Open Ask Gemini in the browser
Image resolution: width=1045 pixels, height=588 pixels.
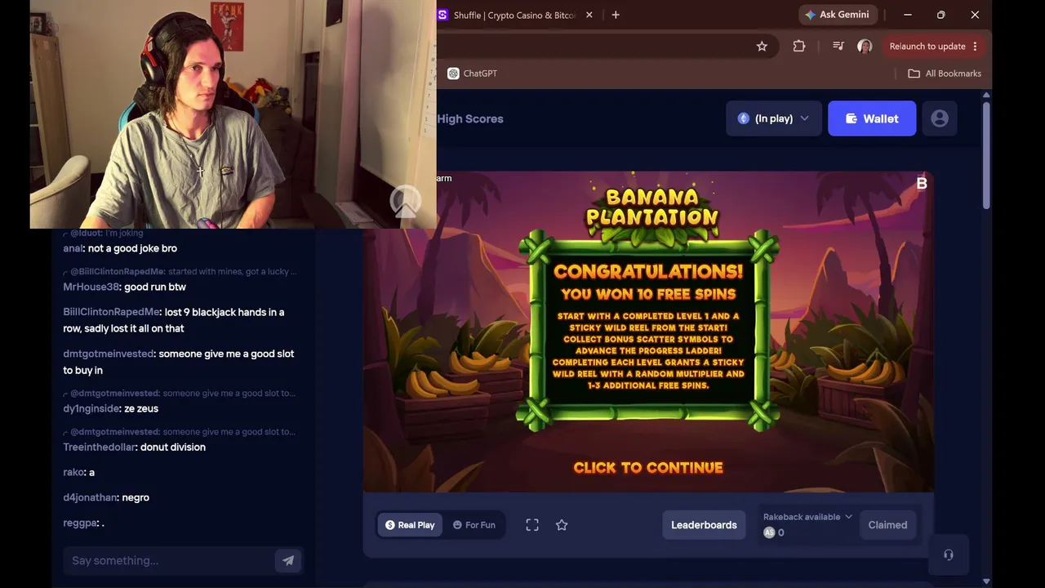(838, 15)
